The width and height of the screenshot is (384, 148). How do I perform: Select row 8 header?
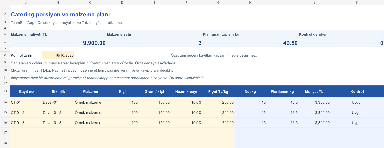pyautogui.click(x=5, y=55)
